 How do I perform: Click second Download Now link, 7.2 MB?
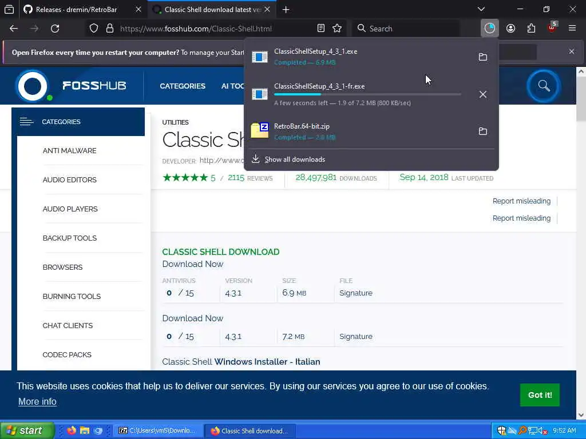192,318
